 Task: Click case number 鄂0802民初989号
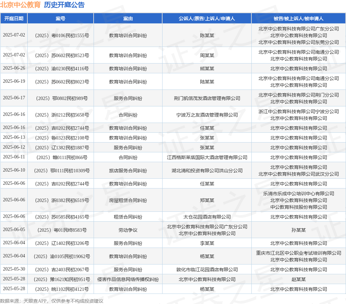click(62, 98)
